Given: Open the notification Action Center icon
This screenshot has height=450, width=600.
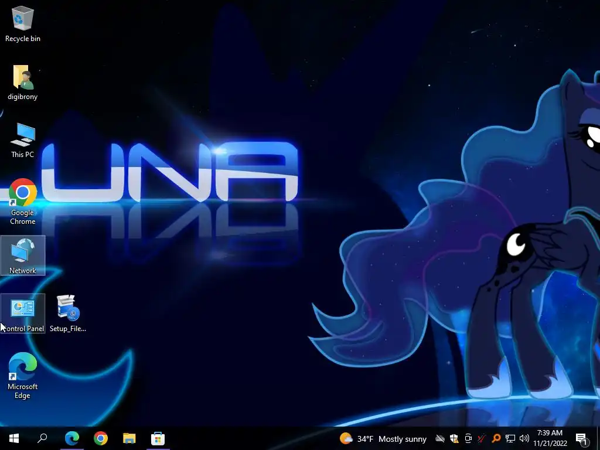Looking at the screenshot, I should click(x=581, y=438).
